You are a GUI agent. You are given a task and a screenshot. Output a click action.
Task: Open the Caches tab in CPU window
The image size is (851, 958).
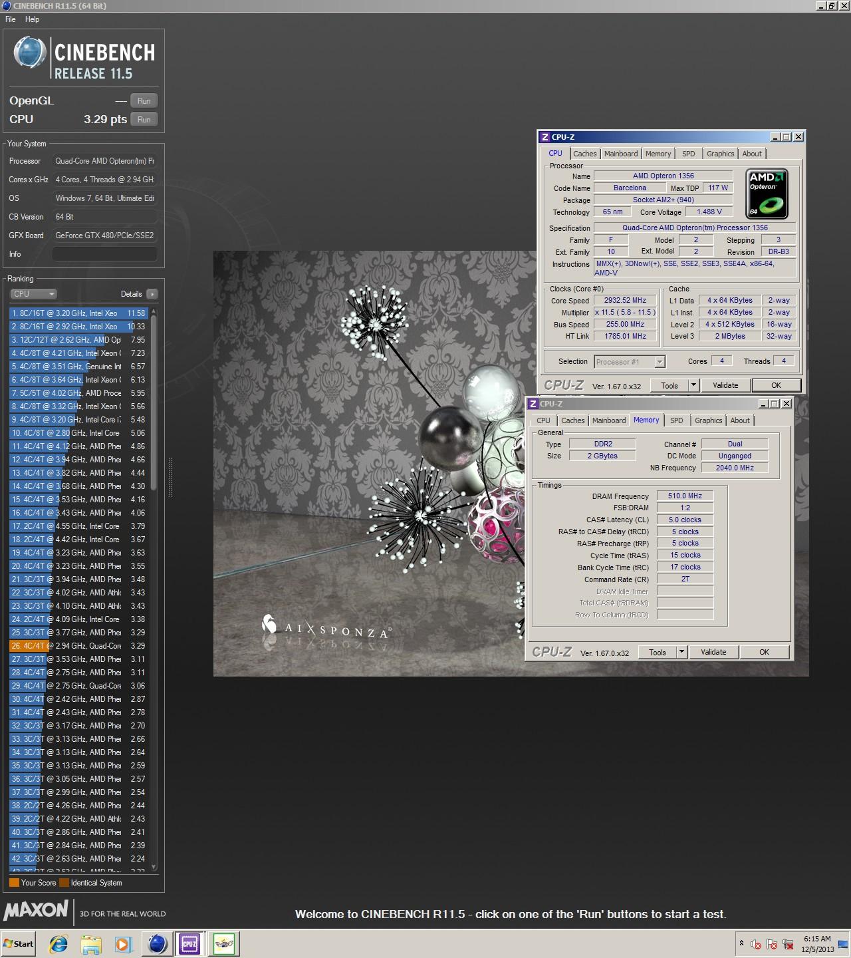click(x=585, y=154)
